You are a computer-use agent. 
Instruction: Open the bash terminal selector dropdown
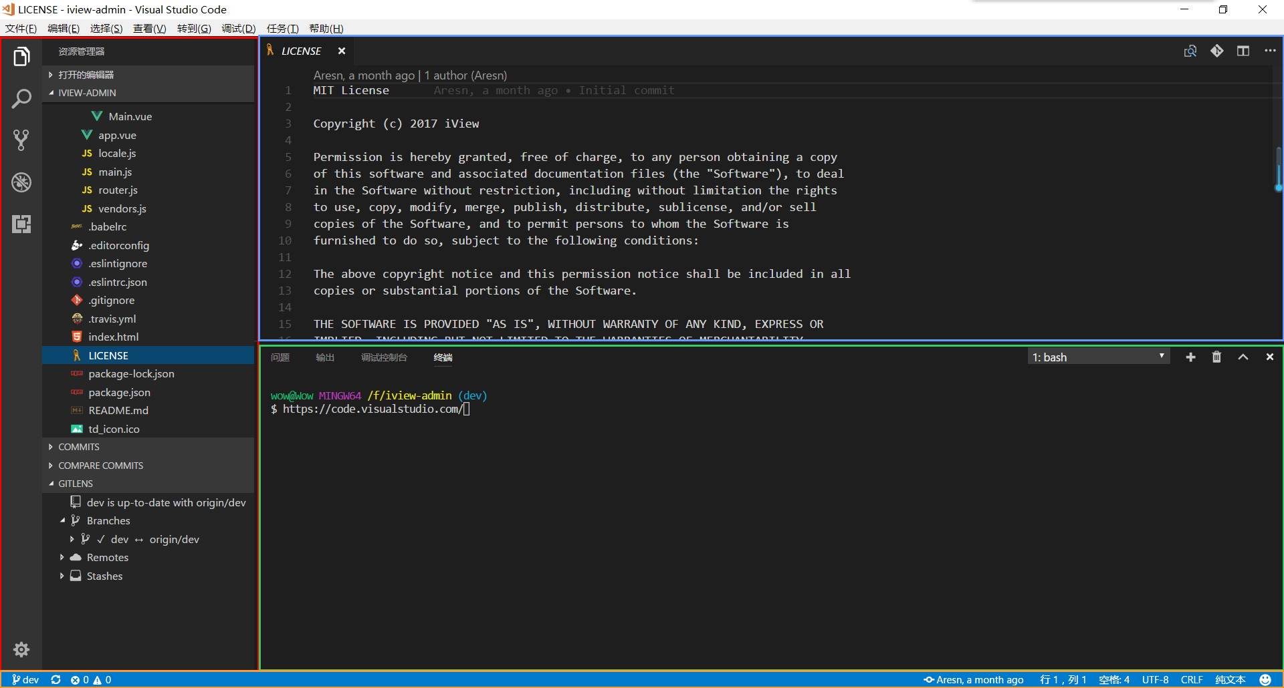click(1099, 357)
